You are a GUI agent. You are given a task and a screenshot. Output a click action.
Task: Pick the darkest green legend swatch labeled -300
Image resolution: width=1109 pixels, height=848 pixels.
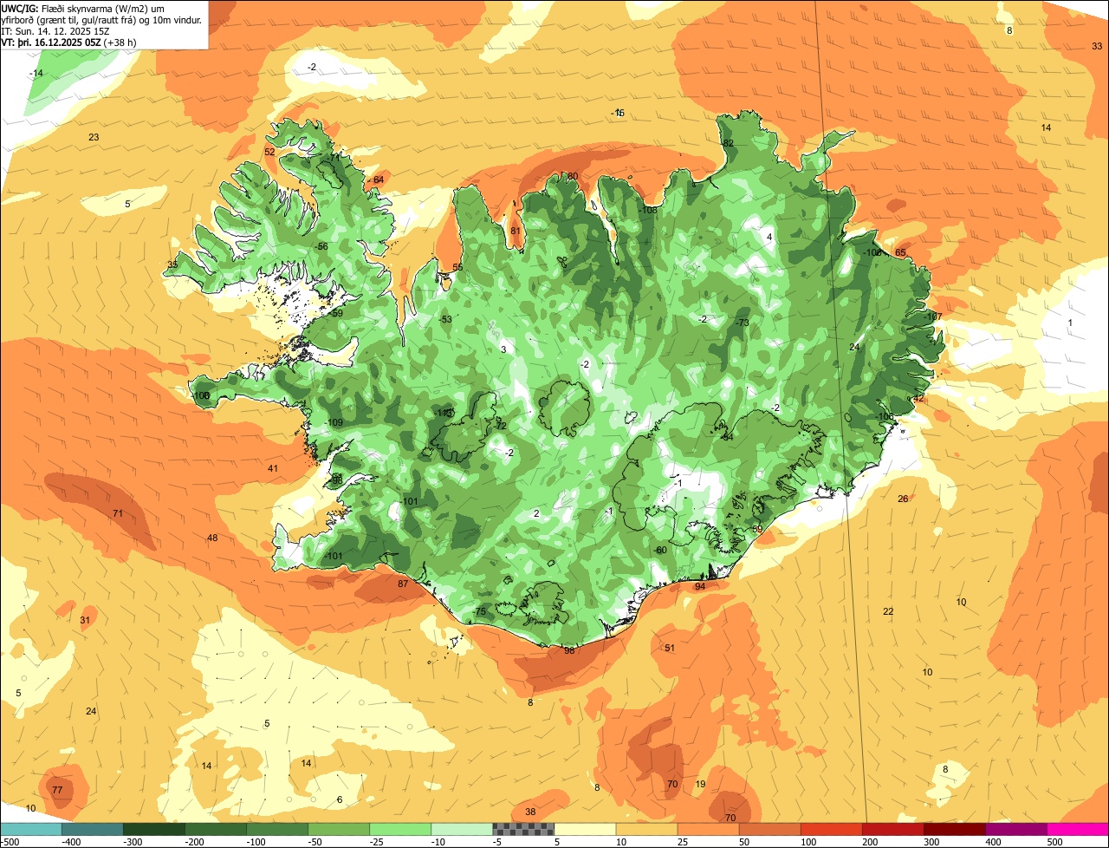(154, 829)
